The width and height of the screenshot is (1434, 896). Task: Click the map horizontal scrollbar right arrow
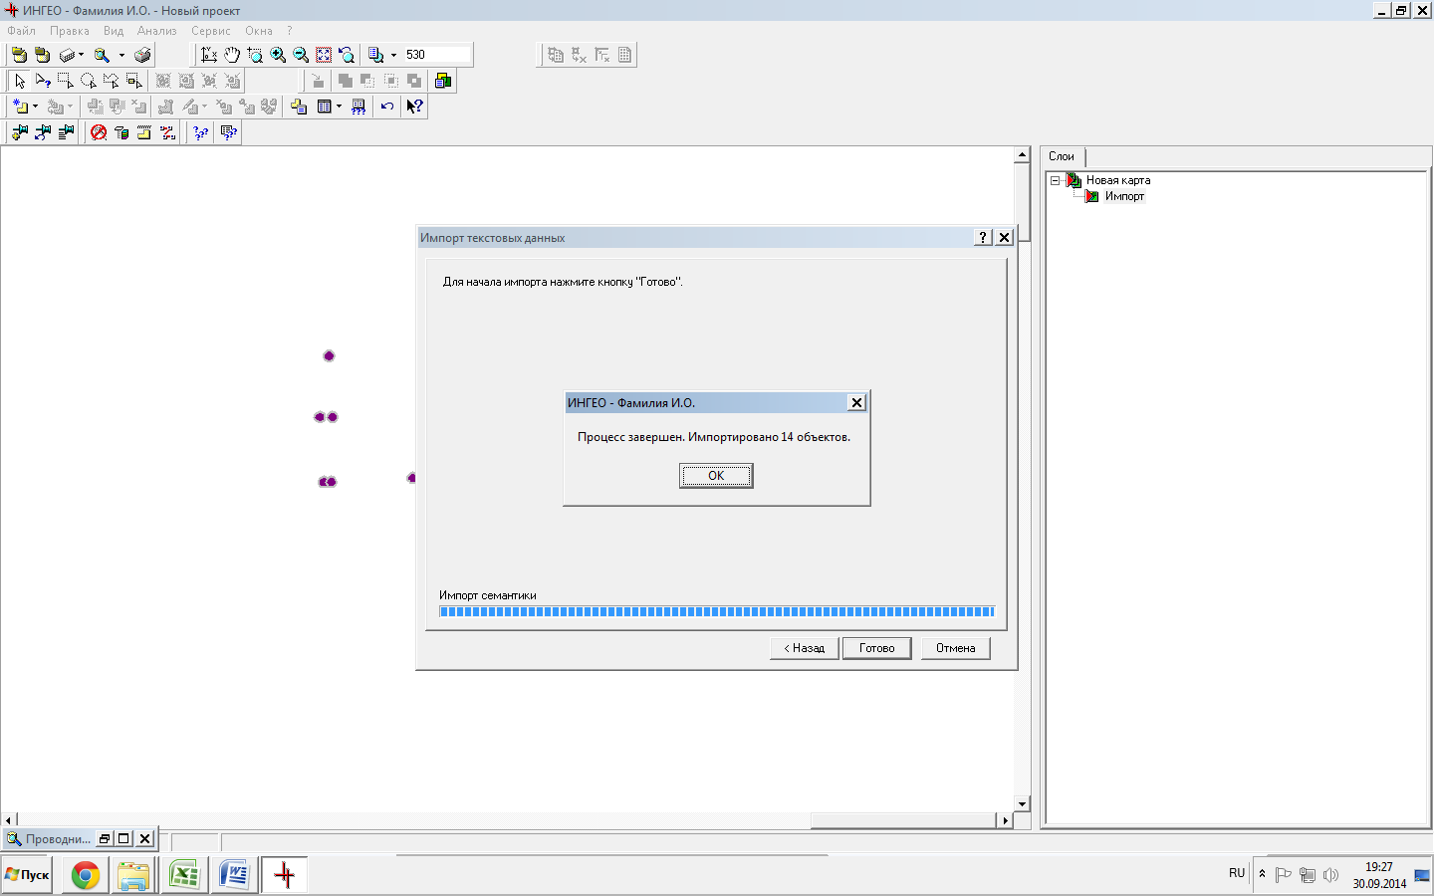(1005, 820)
